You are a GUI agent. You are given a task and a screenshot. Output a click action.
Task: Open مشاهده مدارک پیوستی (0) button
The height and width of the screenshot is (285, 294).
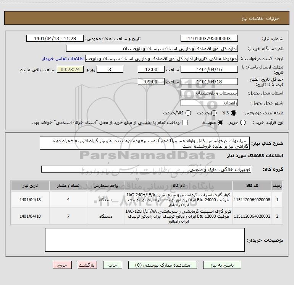pos(163,265)
